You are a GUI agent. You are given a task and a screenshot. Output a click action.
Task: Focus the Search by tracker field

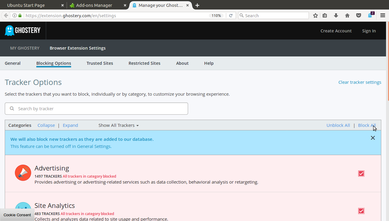[x=96, y=108]
